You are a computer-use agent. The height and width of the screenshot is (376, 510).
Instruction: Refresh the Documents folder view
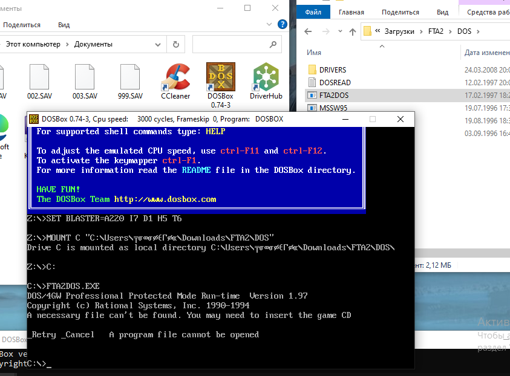point(175,44)
